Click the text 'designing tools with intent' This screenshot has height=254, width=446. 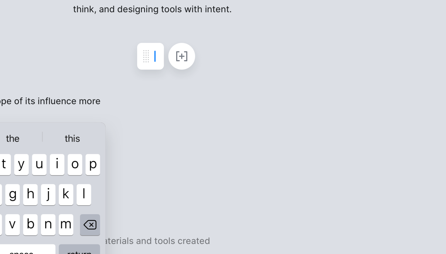[174, 9]
